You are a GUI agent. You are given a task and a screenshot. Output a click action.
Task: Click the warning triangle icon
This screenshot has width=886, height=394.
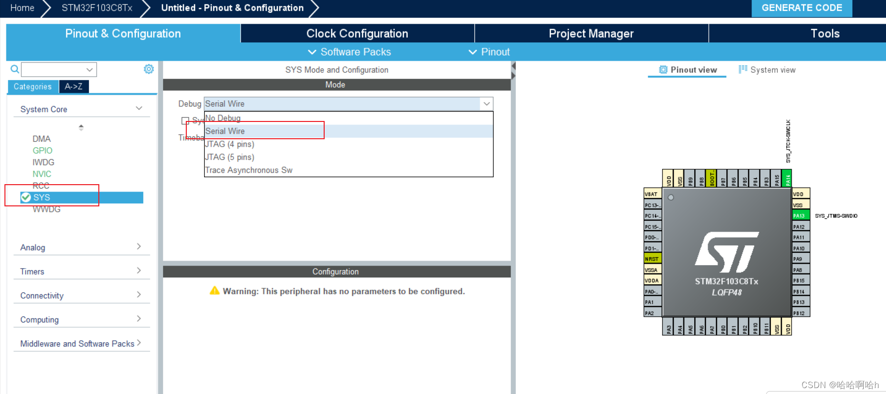pos(214,291)
